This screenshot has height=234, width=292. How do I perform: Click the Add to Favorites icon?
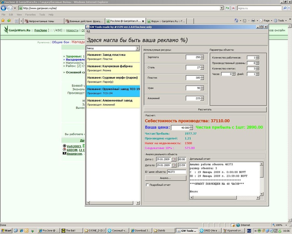pos(9,20)
